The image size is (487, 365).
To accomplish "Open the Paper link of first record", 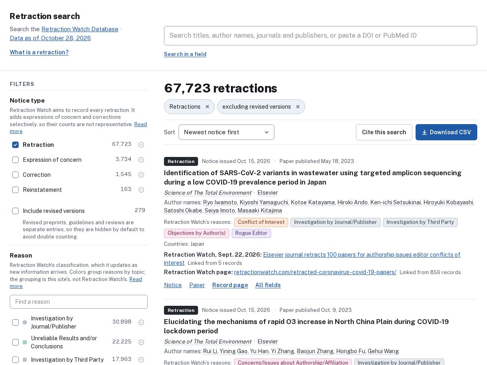I will point(197,285).
